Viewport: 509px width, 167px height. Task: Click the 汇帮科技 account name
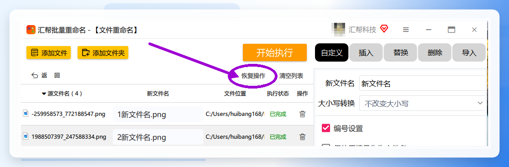tap(362, 30)
